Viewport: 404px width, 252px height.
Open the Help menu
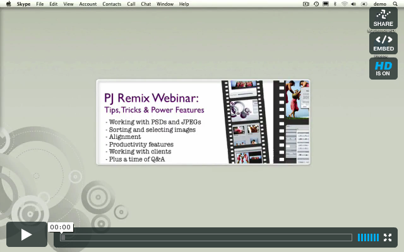pyautogui.click(x=184, y=4)
